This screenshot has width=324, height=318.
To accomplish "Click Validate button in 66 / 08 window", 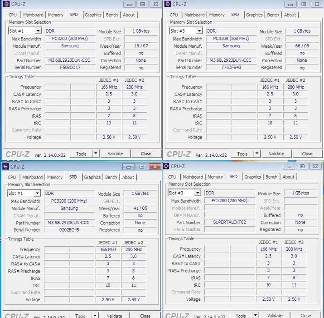I will click(x=276, y=154).
